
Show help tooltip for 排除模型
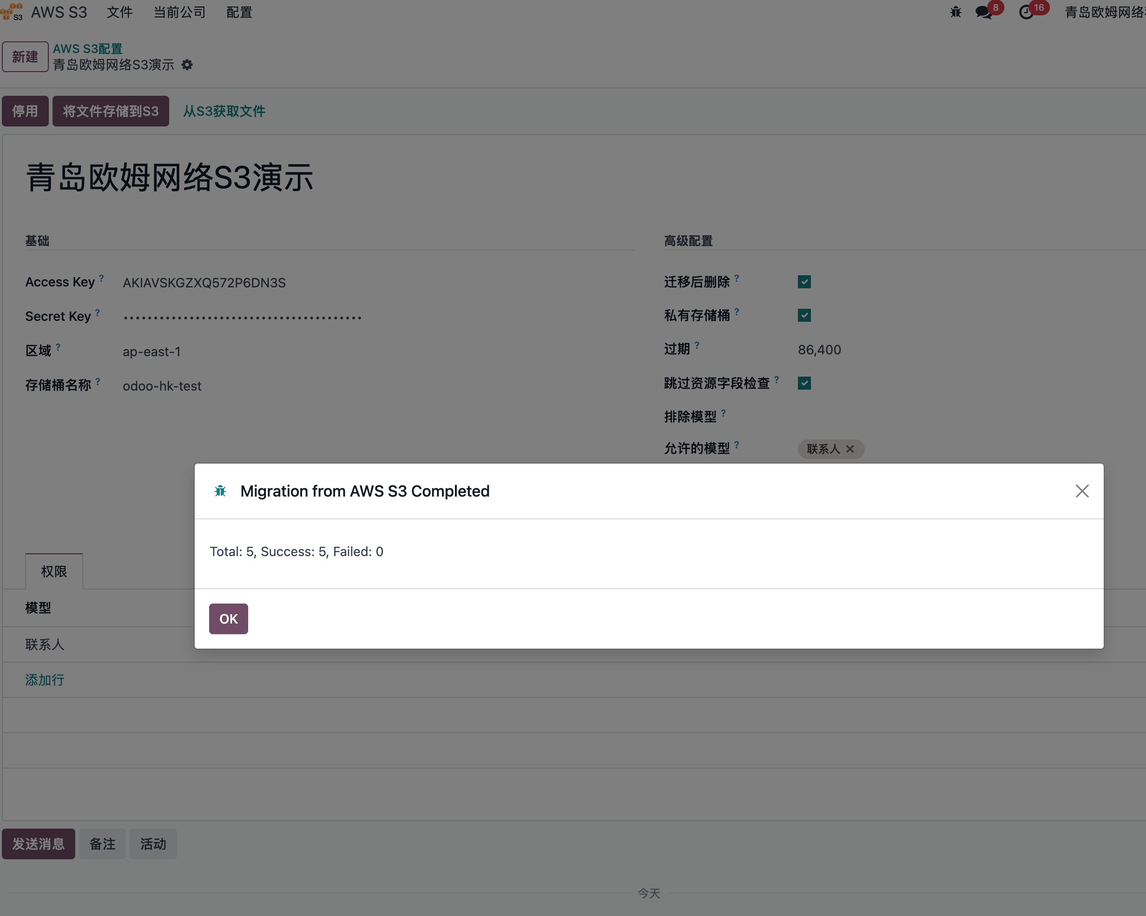coord(724,412)
